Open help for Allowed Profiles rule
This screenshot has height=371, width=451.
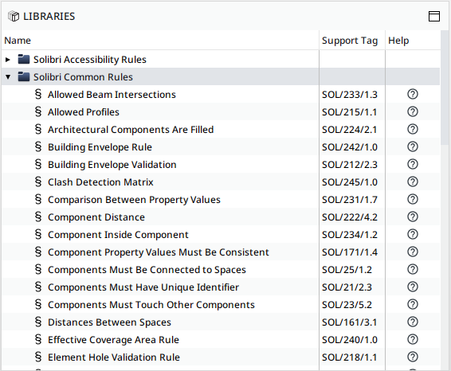click(413, 111)
